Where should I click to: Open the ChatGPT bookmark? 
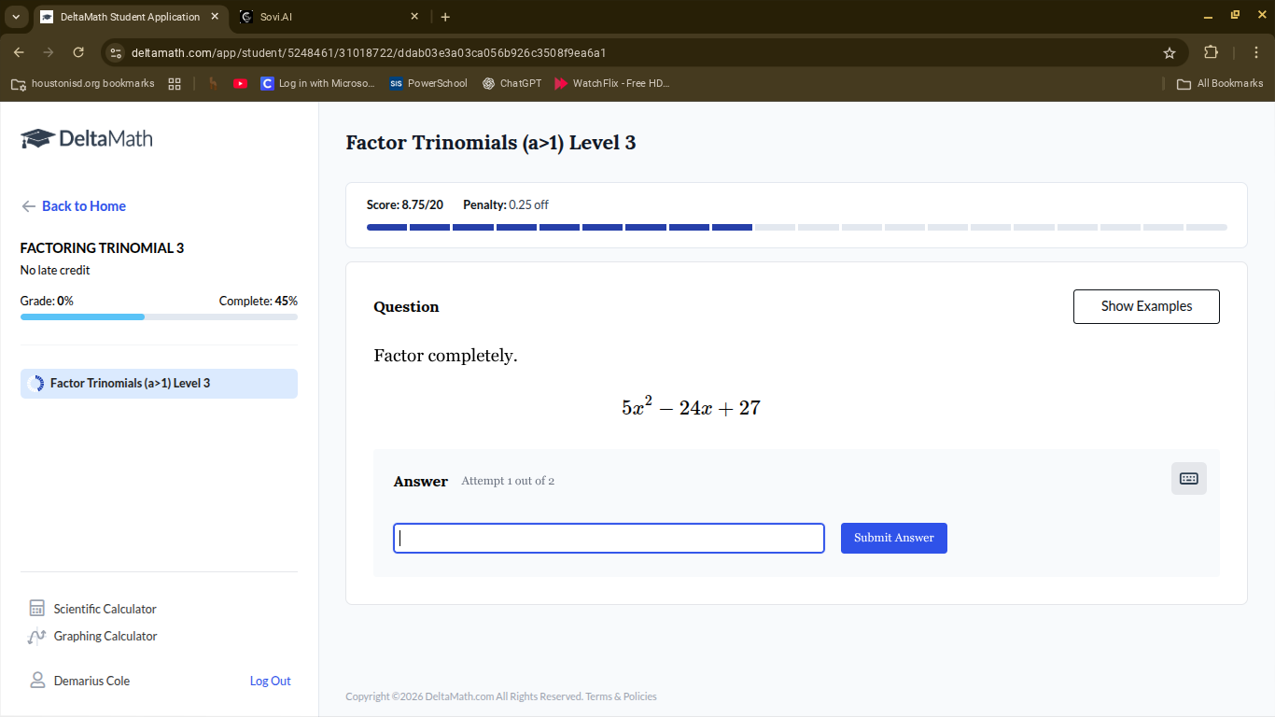[x=511, y=83]
